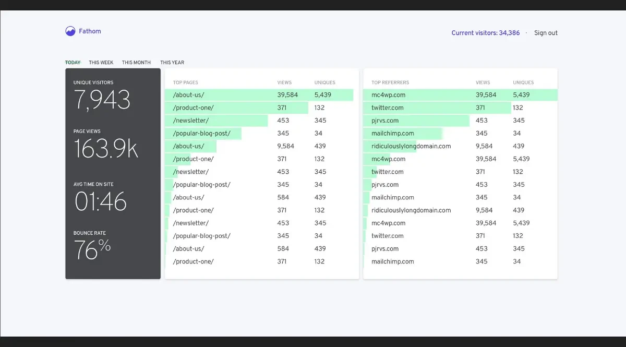
Task: Click the Top Referrers column header
Action: pyautogui.click(x=390, y=82)
